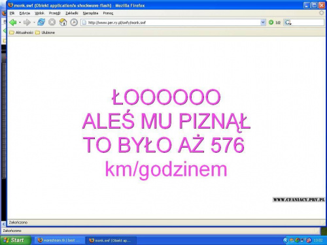Click the Idź go button label
Viewport: 327px width, 245px height.
[278, 22]
